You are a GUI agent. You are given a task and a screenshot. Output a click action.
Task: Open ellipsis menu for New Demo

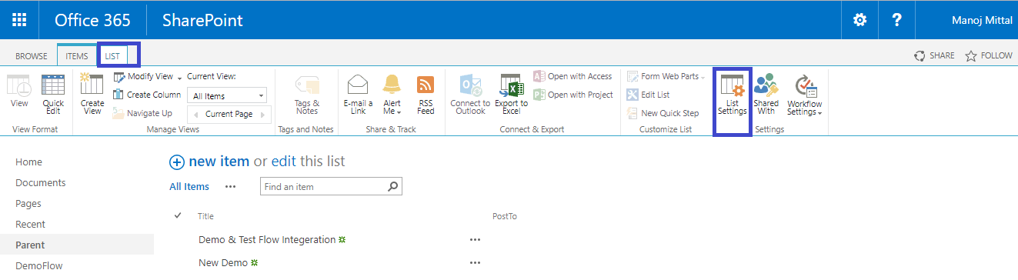tap(475, 263)
